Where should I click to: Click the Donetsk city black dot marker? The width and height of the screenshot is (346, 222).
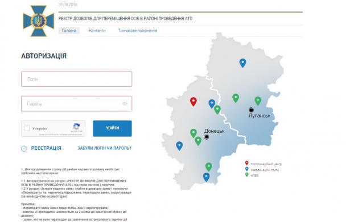tap(207, 137)
